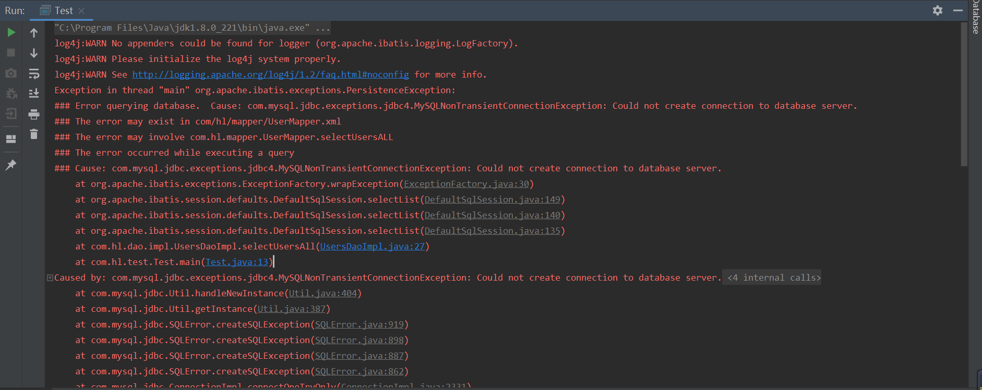Viewport: 982px width, 390px height.
Task: Open SQLError.java:898 link
Action: (x=360, y=340)
